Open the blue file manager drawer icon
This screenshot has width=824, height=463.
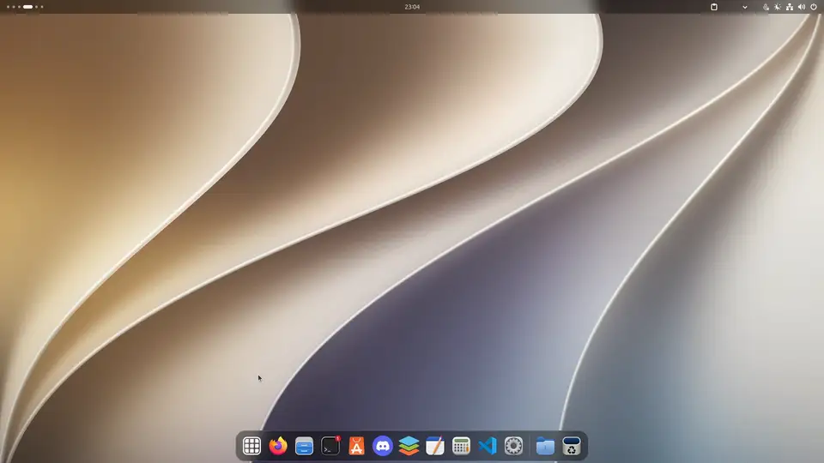(x=304, y=446)
